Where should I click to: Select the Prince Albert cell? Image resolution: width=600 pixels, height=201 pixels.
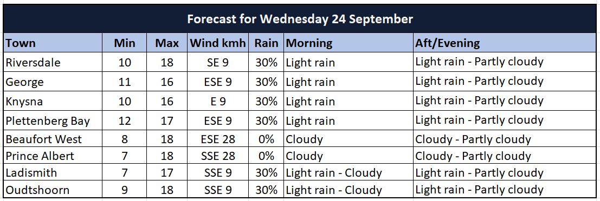pos(53,156)
